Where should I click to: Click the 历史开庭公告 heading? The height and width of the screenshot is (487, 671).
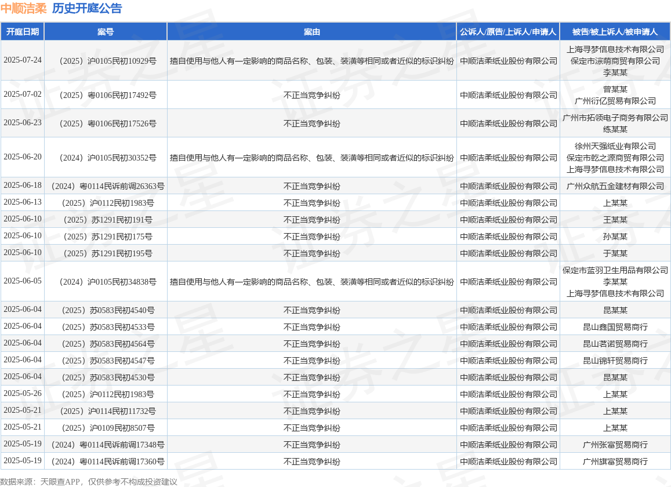[x=88, y=9]
